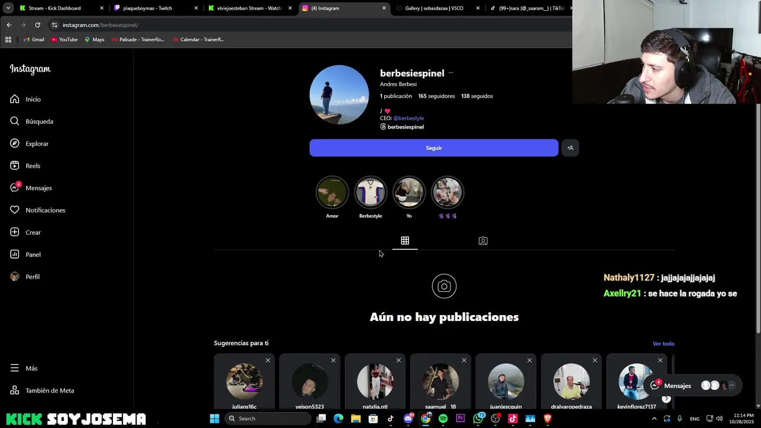Open the Más hamburger menu
Image resolution: width=761 pixels, height=428 pixels.
point(24,369)
